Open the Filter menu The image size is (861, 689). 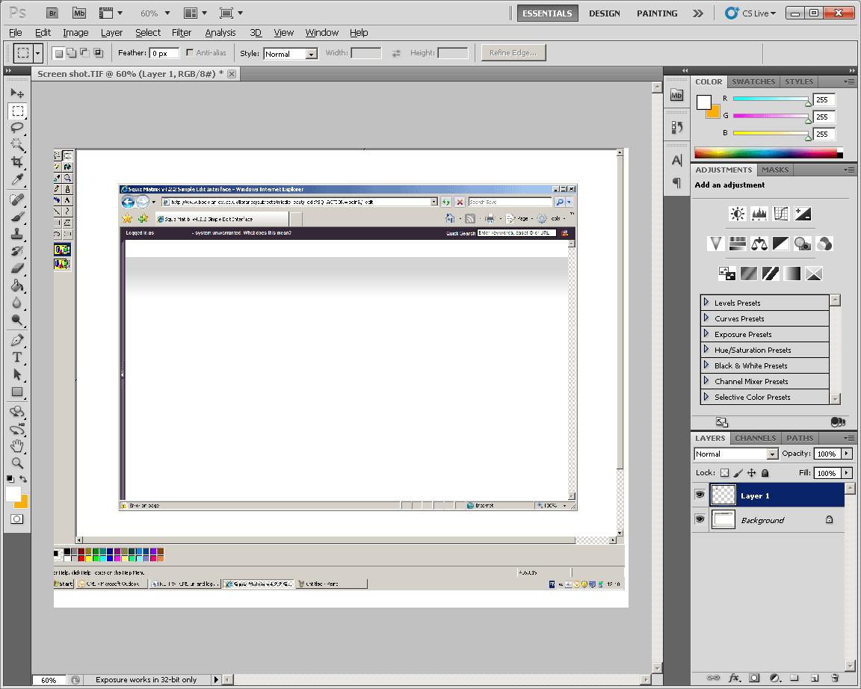tap(182, 33)
